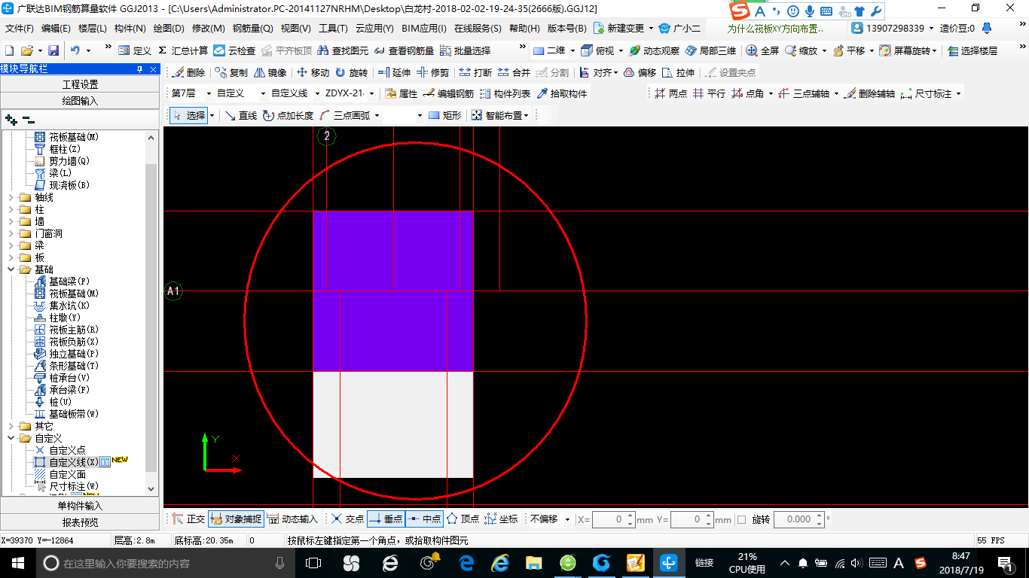Image resolution: width=1029 pixels, height=578 pixels.
Task: Click the 合并 (merge) tool
Action: click(x=514, y=73)
